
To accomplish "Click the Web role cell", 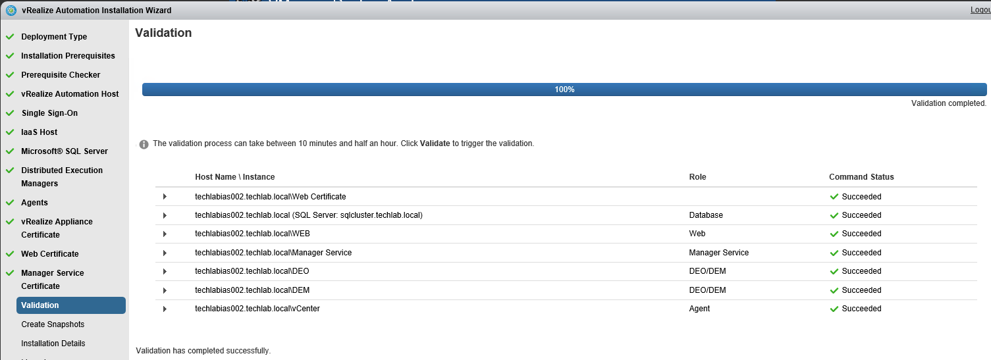I will [697, 234].
